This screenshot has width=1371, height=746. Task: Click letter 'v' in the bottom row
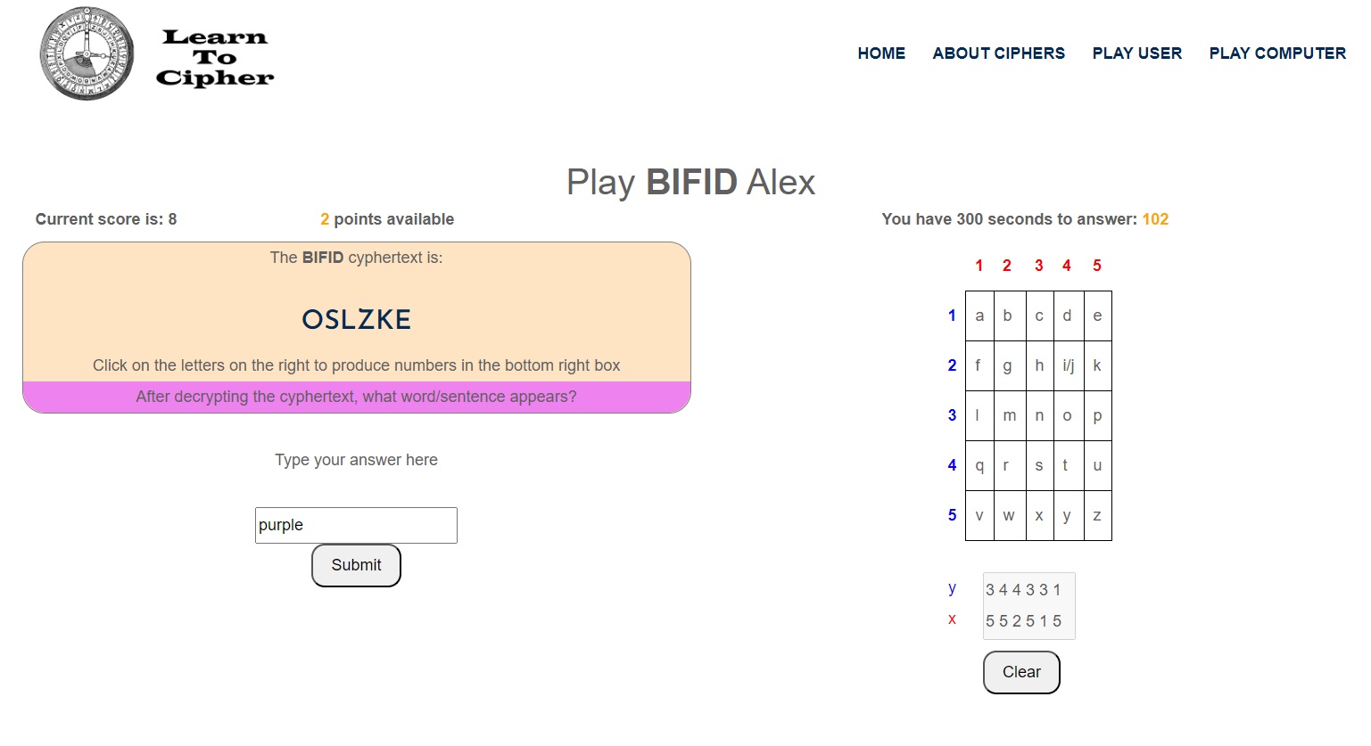(x=979, y=515)
